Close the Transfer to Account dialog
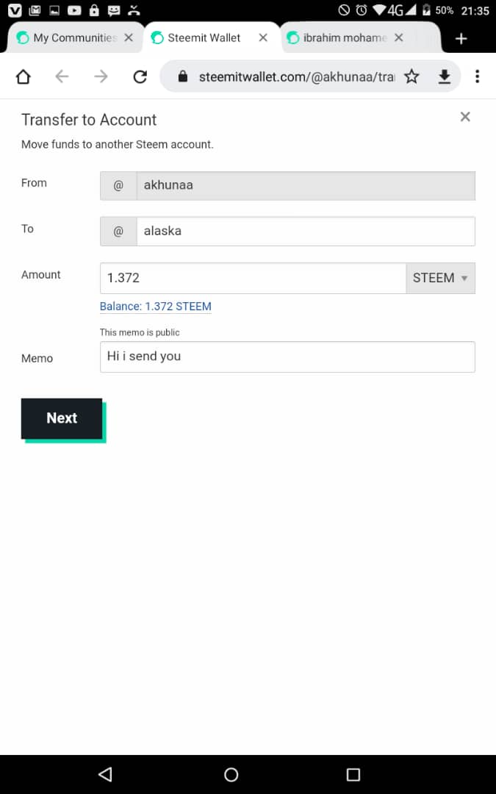This screenshot has height=794, width=496. tap(465, 117)
